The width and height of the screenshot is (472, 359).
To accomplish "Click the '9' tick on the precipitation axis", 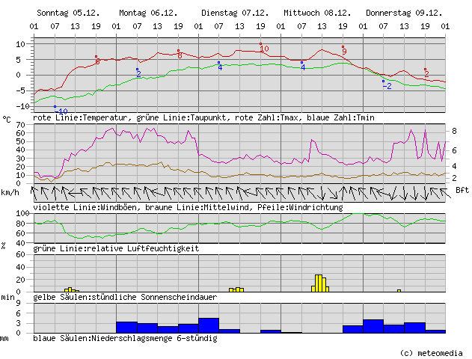I will pyautogui.click(x=19, y=304).
